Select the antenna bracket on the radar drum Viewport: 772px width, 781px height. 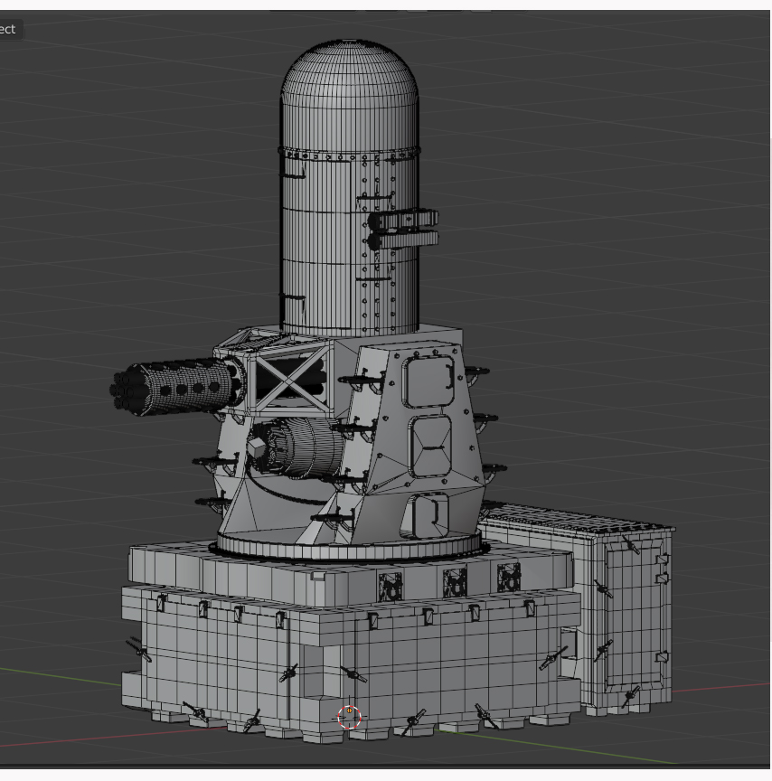(407, 221)
